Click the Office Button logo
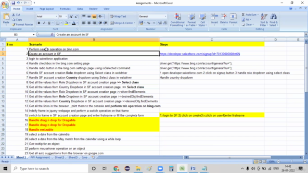Image resolution: width=308 pixels, height=173 pixels. point(5,5)
